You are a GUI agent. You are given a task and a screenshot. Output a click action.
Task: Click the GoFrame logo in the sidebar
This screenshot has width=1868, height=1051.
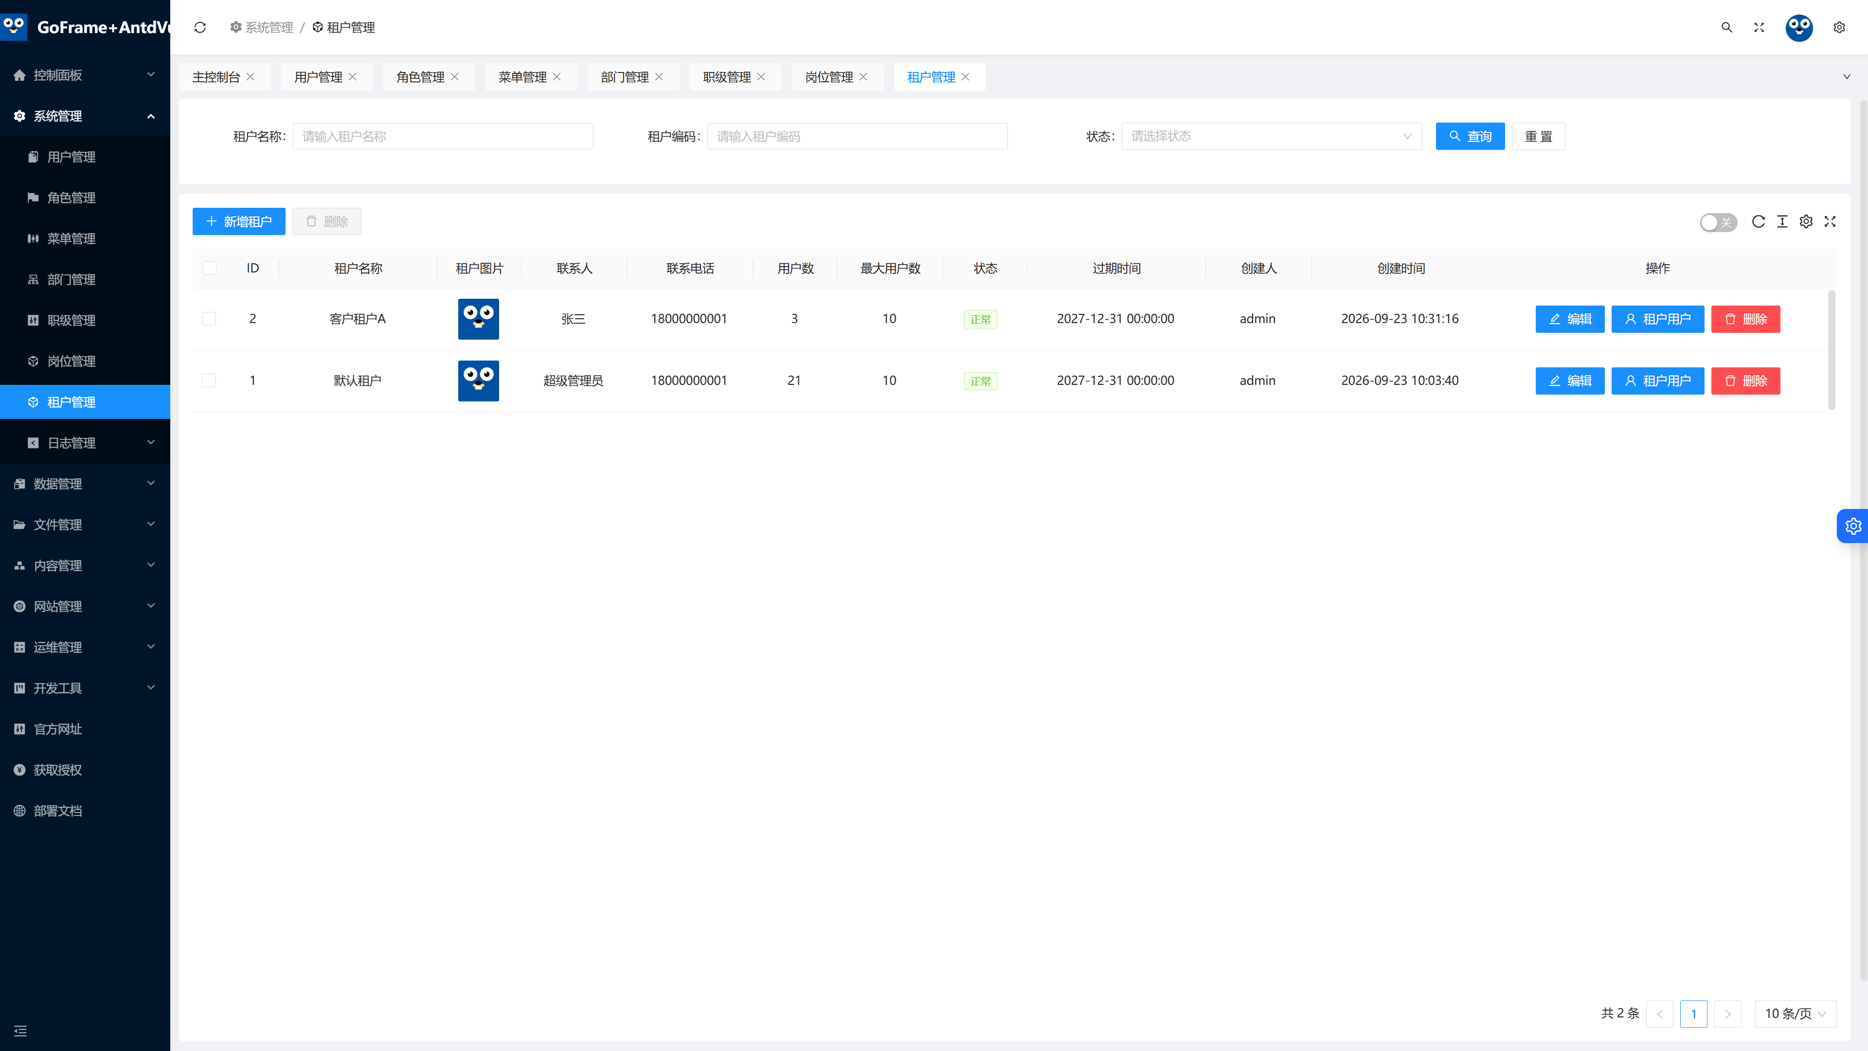coord(14,27)
